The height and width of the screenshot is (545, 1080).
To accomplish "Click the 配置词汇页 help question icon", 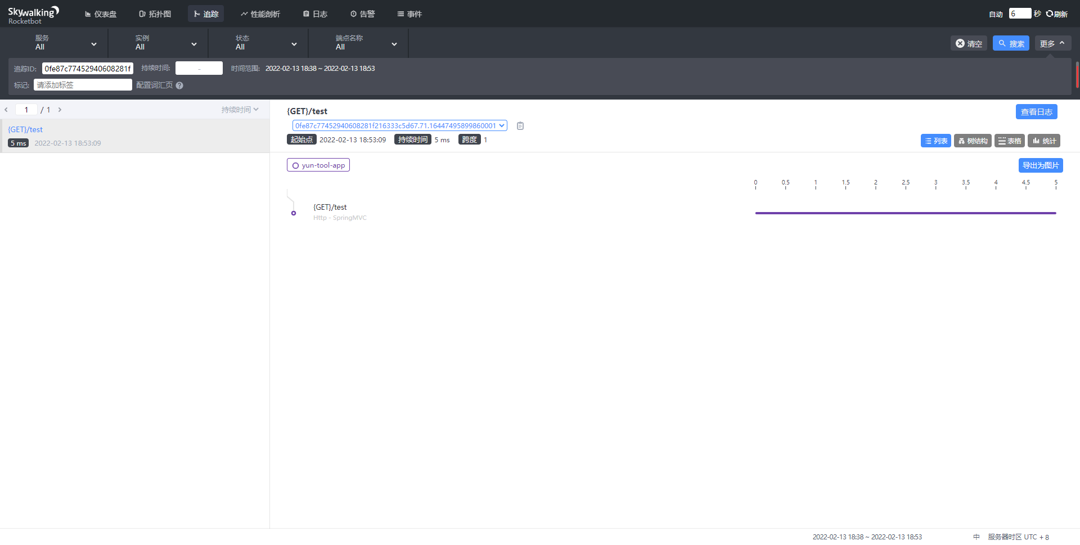I will pyautogui.click(x=179, y=85).
